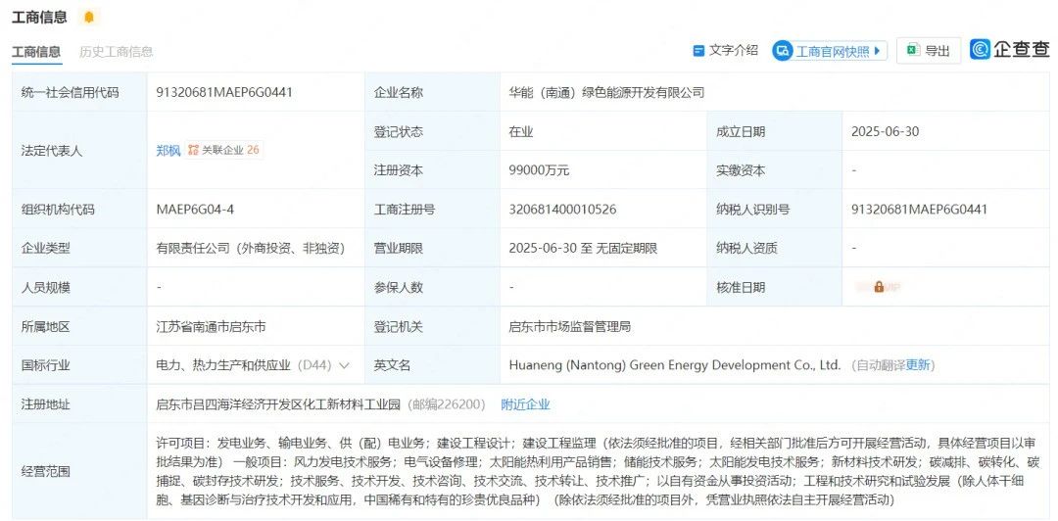Screen dimensions: 1058x521
Task: Open legal representative 郑枫 profile
Action: 168,151
